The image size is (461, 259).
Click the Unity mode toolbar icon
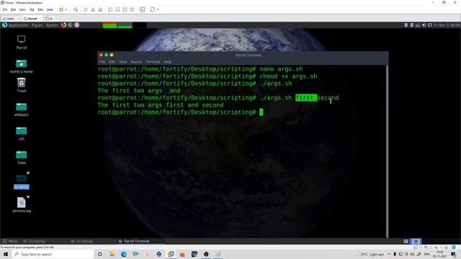point(132,9)
